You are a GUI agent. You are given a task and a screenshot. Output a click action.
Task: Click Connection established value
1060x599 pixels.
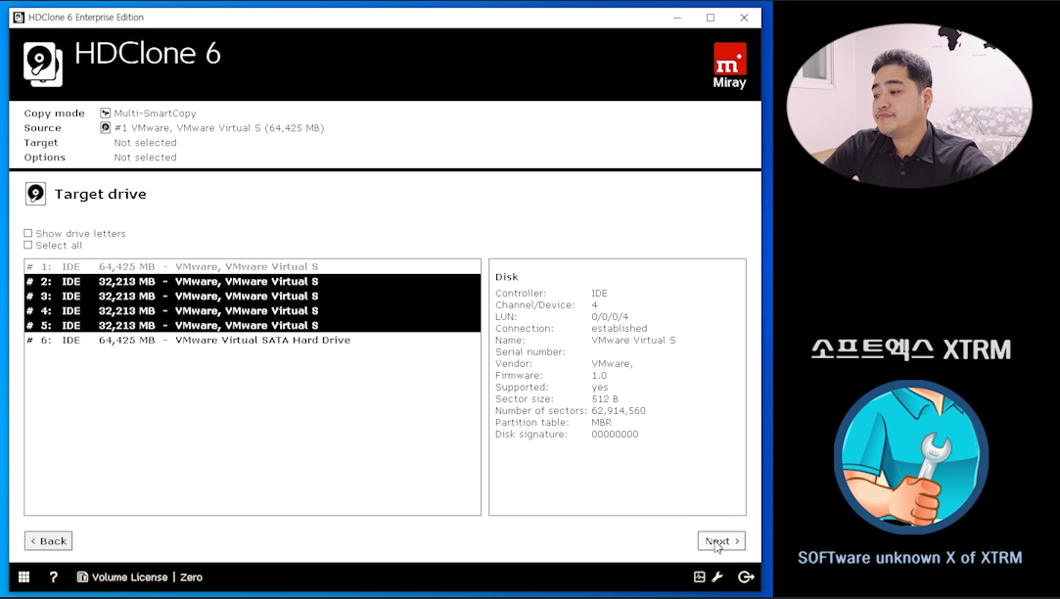click(x=620, y=328)
